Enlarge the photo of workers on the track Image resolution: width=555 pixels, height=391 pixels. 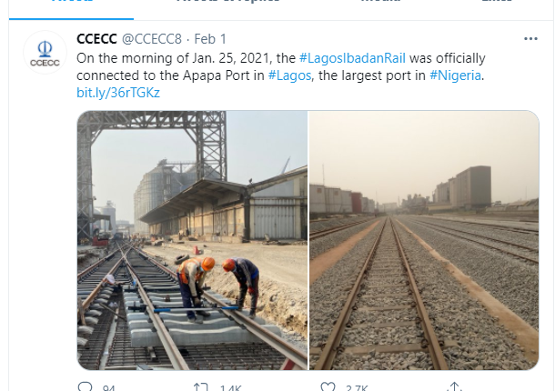point(192,240)
